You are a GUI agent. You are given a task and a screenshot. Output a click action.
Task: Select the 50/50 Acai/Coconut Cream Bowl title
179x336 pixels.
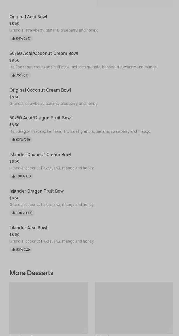coord(44,53)
